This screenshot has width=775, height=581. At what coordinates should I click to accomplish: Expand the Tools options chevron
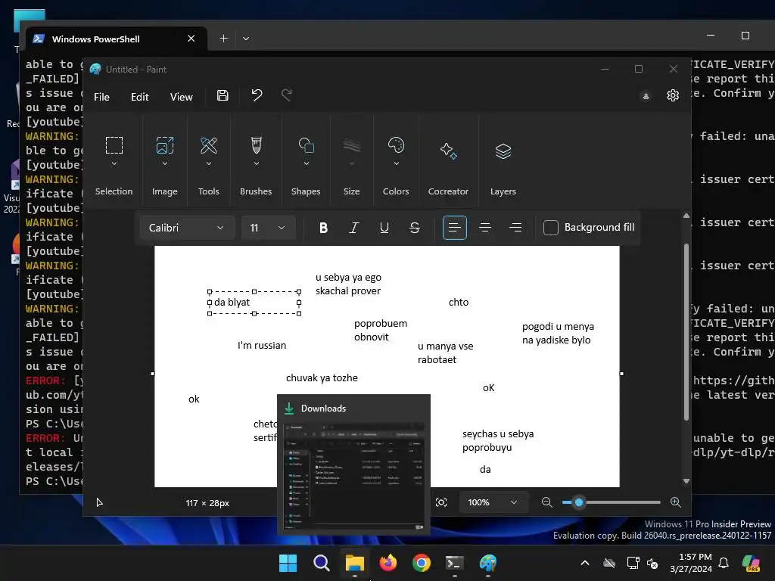pyautogui.click(x=209, y=163)
